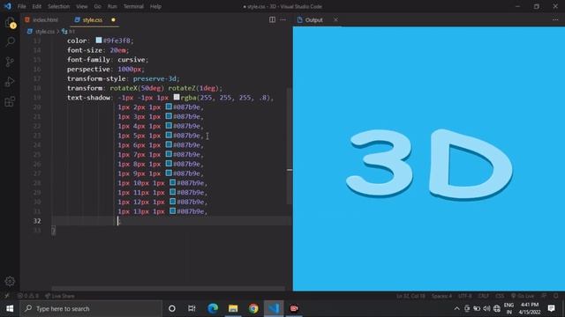The width and height of the screenshot is (565, 317).
Task: Click the UTF-8 encoding selector
Action: pos(465,296)
